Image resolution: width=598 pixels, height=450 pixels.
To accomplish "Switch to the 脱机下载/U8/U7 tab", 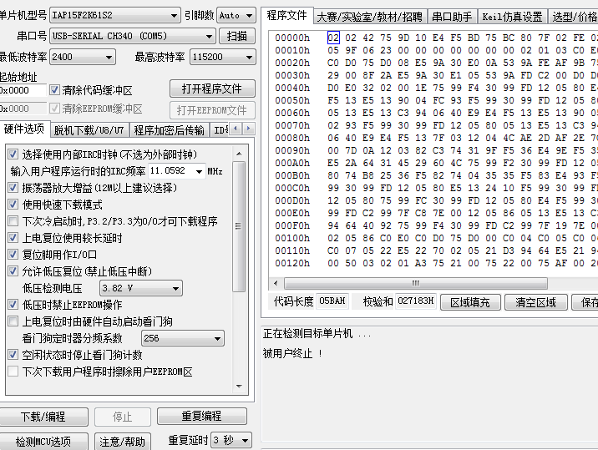I will [x=89, y=130].
